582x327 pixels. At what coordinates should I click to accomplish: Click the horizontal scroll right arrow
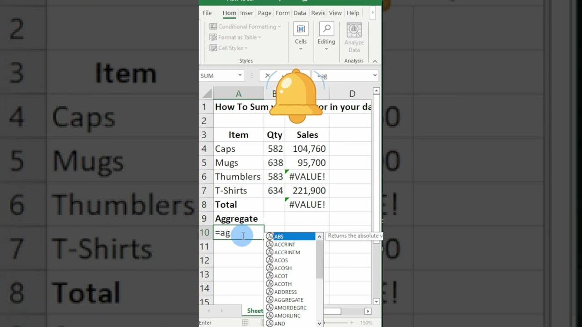coord(368,311)
